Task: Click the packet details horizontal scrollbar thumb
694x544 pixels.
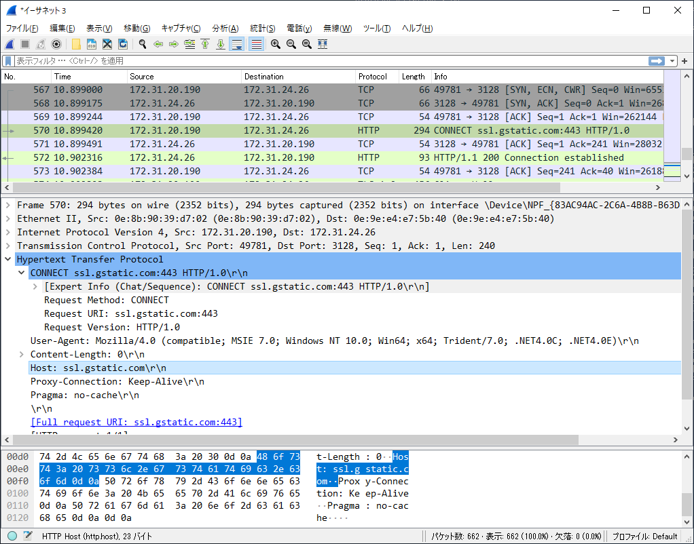Action: click(x=295, y=440)
